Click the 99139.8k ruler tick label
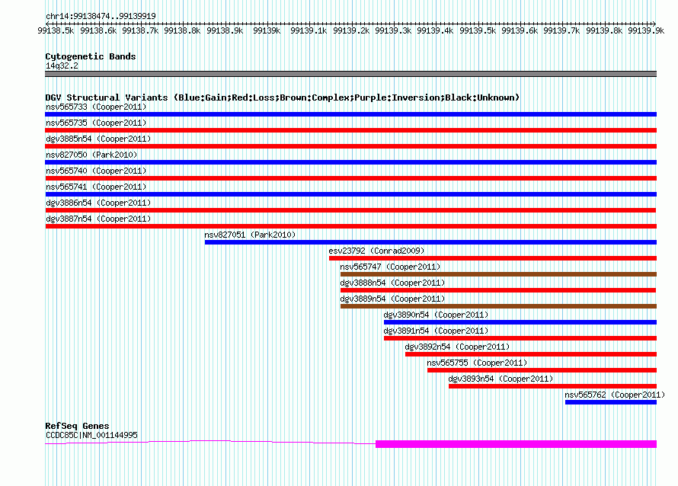This screenshot has height=486, width=678. click(604, 30)
